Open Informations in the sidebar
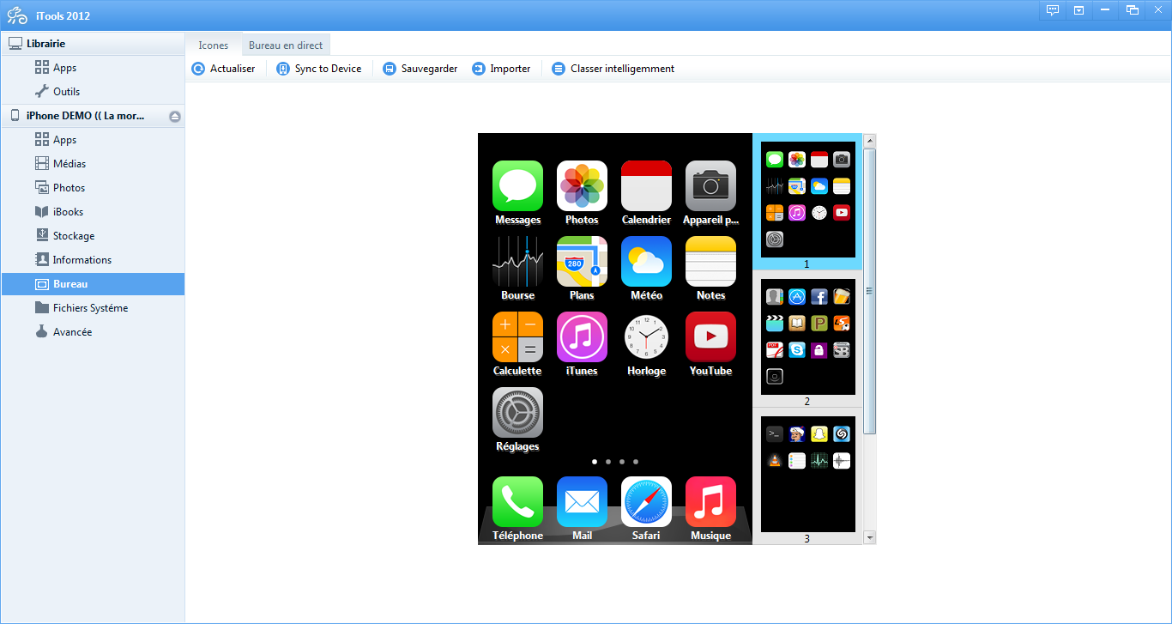This screenshot has width=1172, height=624. 93,260
